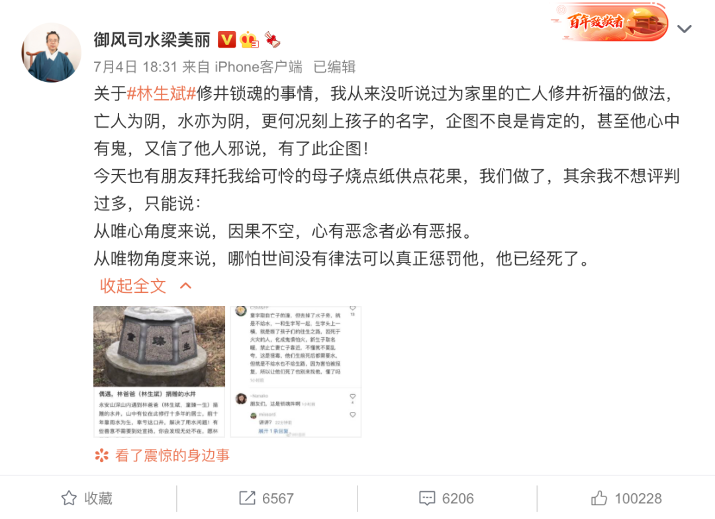Click the red scroll medal icon

(x=272, y=40)
